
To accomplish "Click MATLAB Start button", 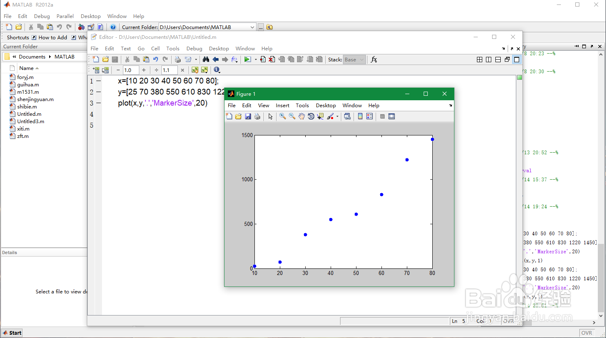I will [x=12, y=333].
